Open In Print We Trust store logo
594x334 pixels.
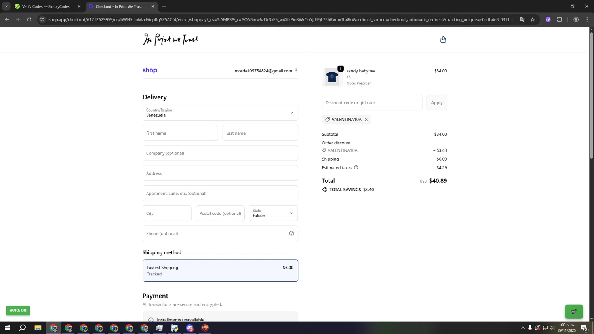[x=170, y=40]
